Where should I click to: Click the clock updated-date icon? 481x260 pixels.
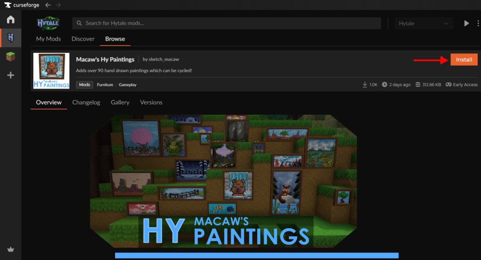coord(384,84)
